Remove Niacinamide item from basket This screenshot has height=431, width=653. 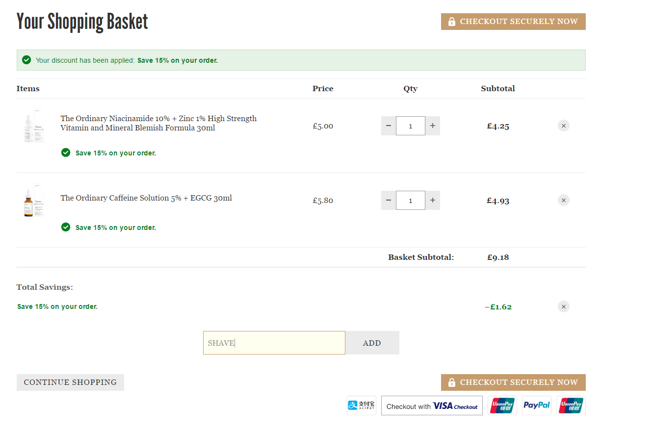(564, 126)
